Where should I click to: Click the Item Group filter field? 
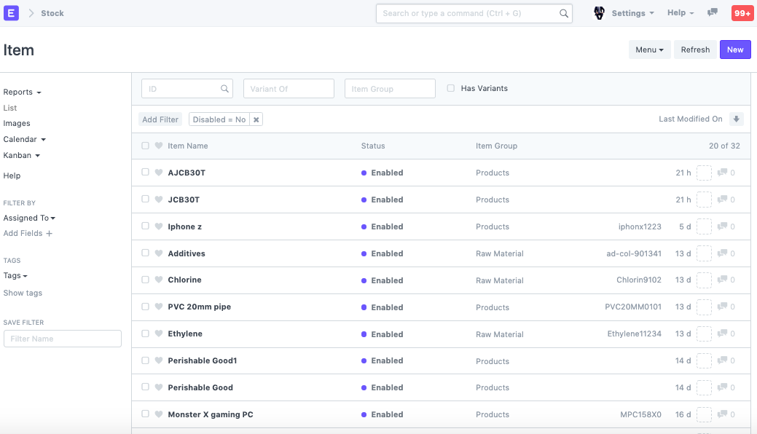point(390,89)
